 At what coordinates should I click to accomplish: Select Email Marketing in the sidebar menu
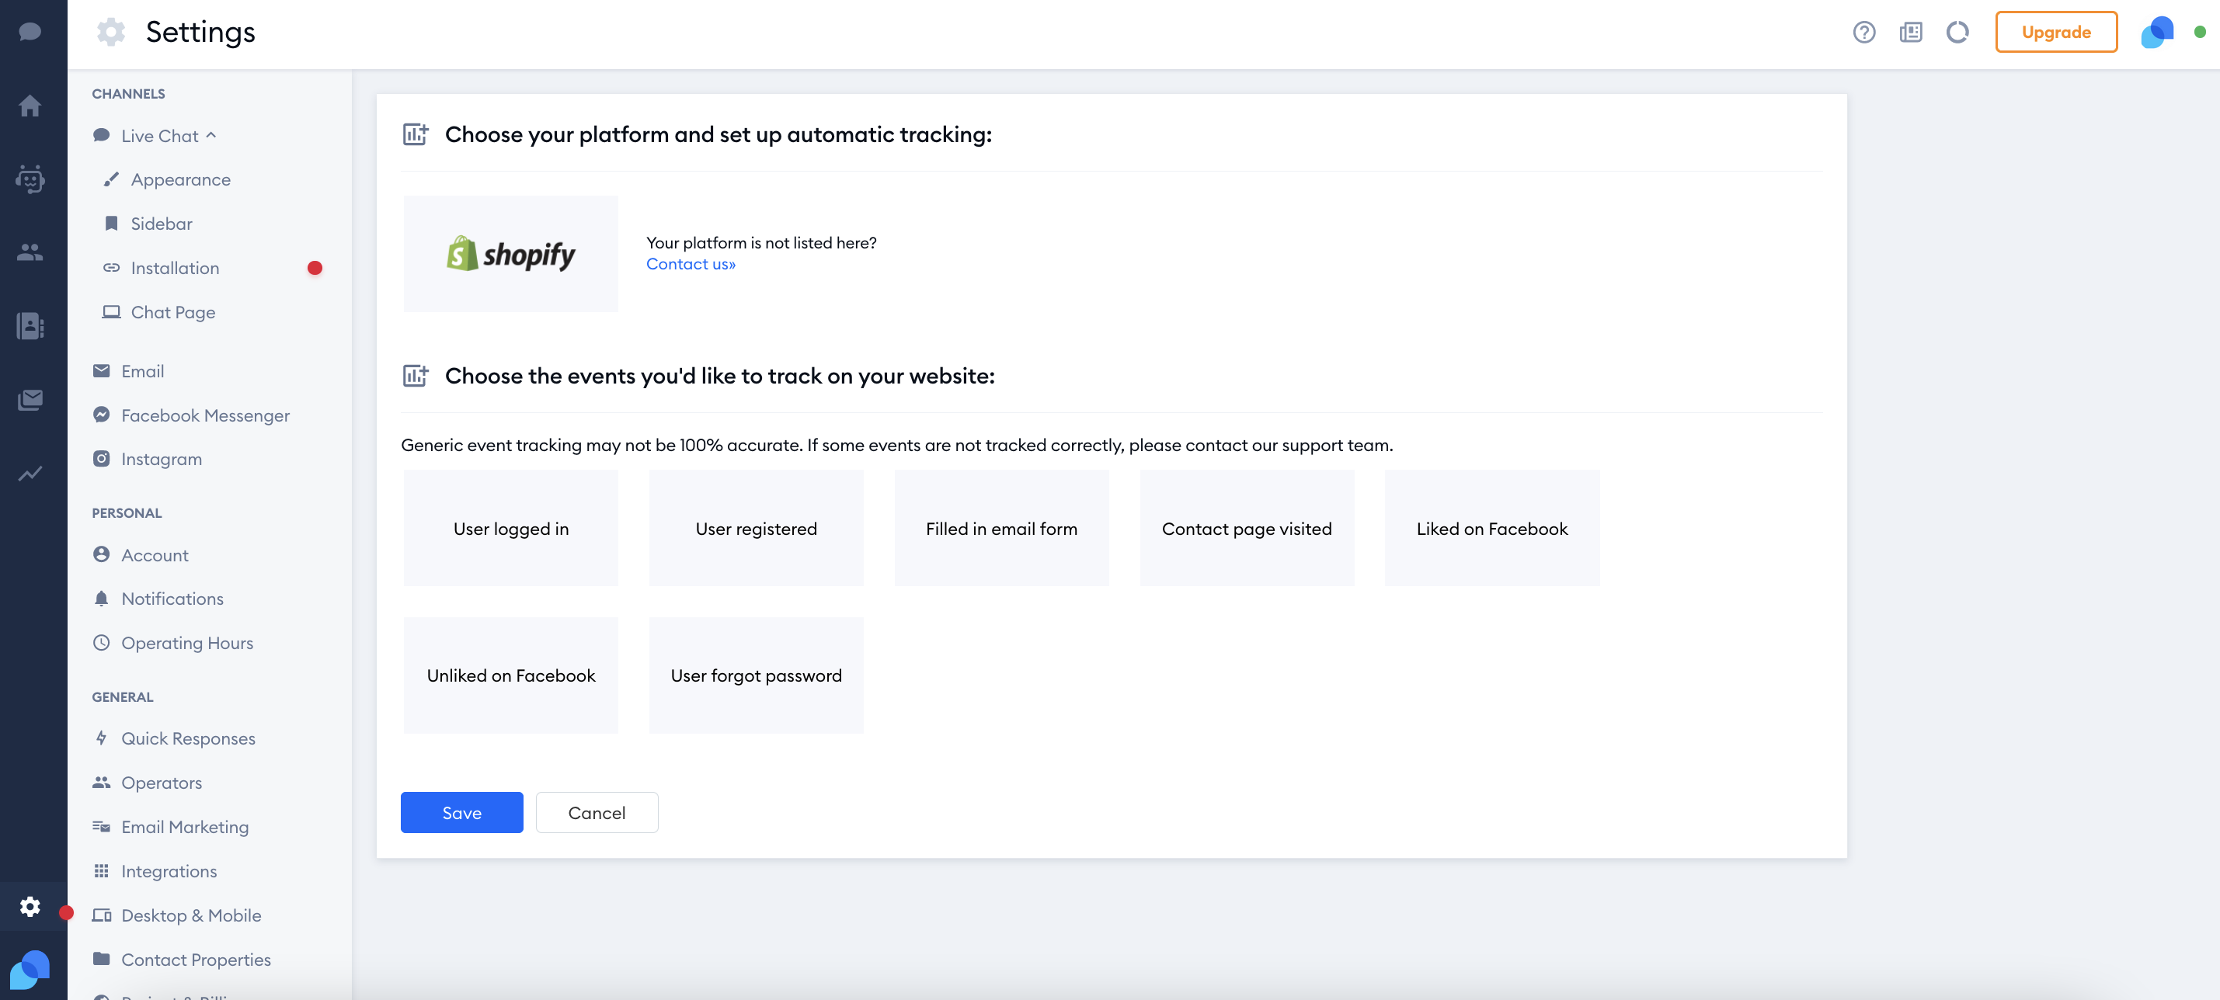pyautogui.click(x=184, y=826)
